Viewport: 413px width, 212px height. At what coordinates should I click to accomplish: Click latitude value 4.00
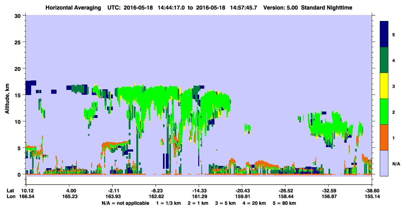coord(71,190)
